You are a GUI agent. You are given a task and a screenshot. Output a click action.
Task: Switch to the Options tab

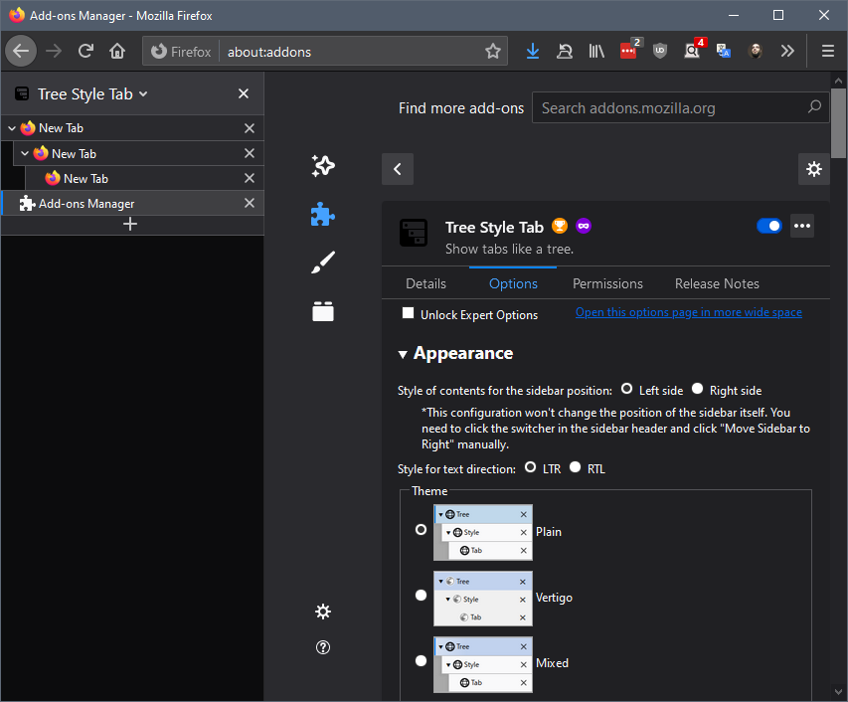pyautogui.click(x=513, y=283)
